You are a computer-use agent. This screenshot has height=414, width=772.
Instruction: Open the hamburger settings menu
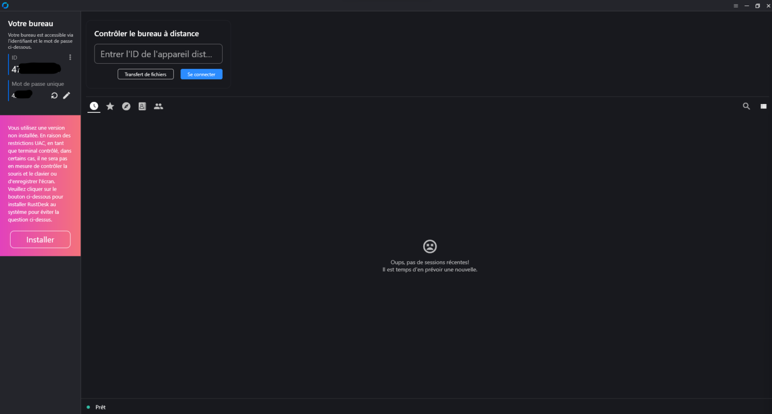pyautogui.click(x=735, y=6)
